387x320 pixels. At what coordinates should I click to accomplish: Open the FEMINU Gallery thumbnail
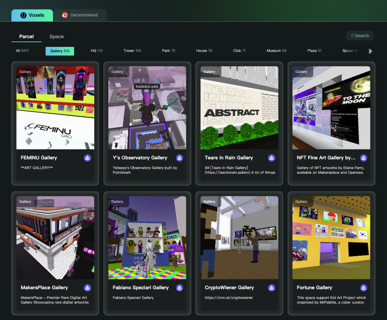[55, 108]
